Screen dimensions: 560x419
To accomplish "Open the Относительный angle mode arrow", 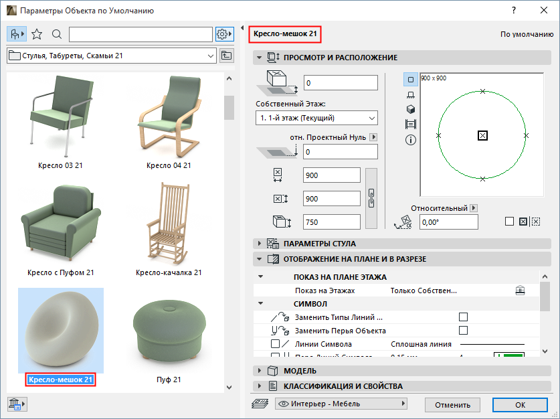I will (x=474, y=208).
